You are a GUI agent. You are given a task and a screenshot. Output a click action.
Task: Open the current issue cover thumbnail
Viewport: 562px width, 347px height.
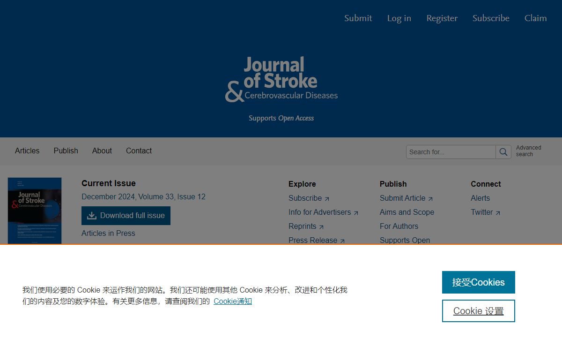coord(35,211)
